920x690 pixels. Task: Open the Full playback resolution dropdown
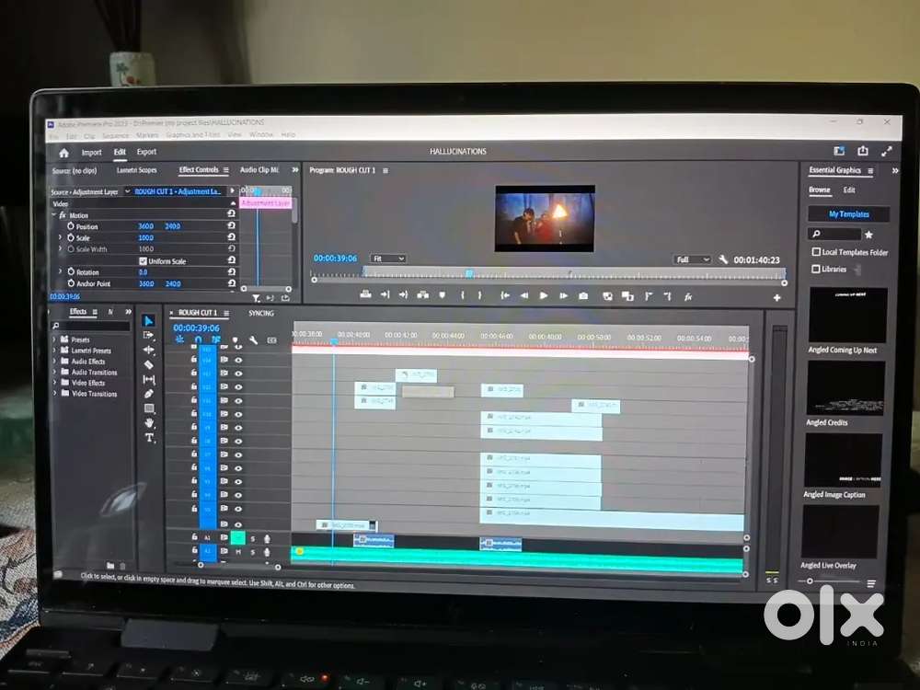pyautogui.click(x=692, y=260)
